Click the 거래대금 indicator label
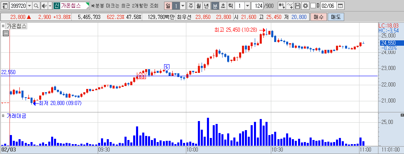This screenshot has height=154, width=404. point(16,116)
